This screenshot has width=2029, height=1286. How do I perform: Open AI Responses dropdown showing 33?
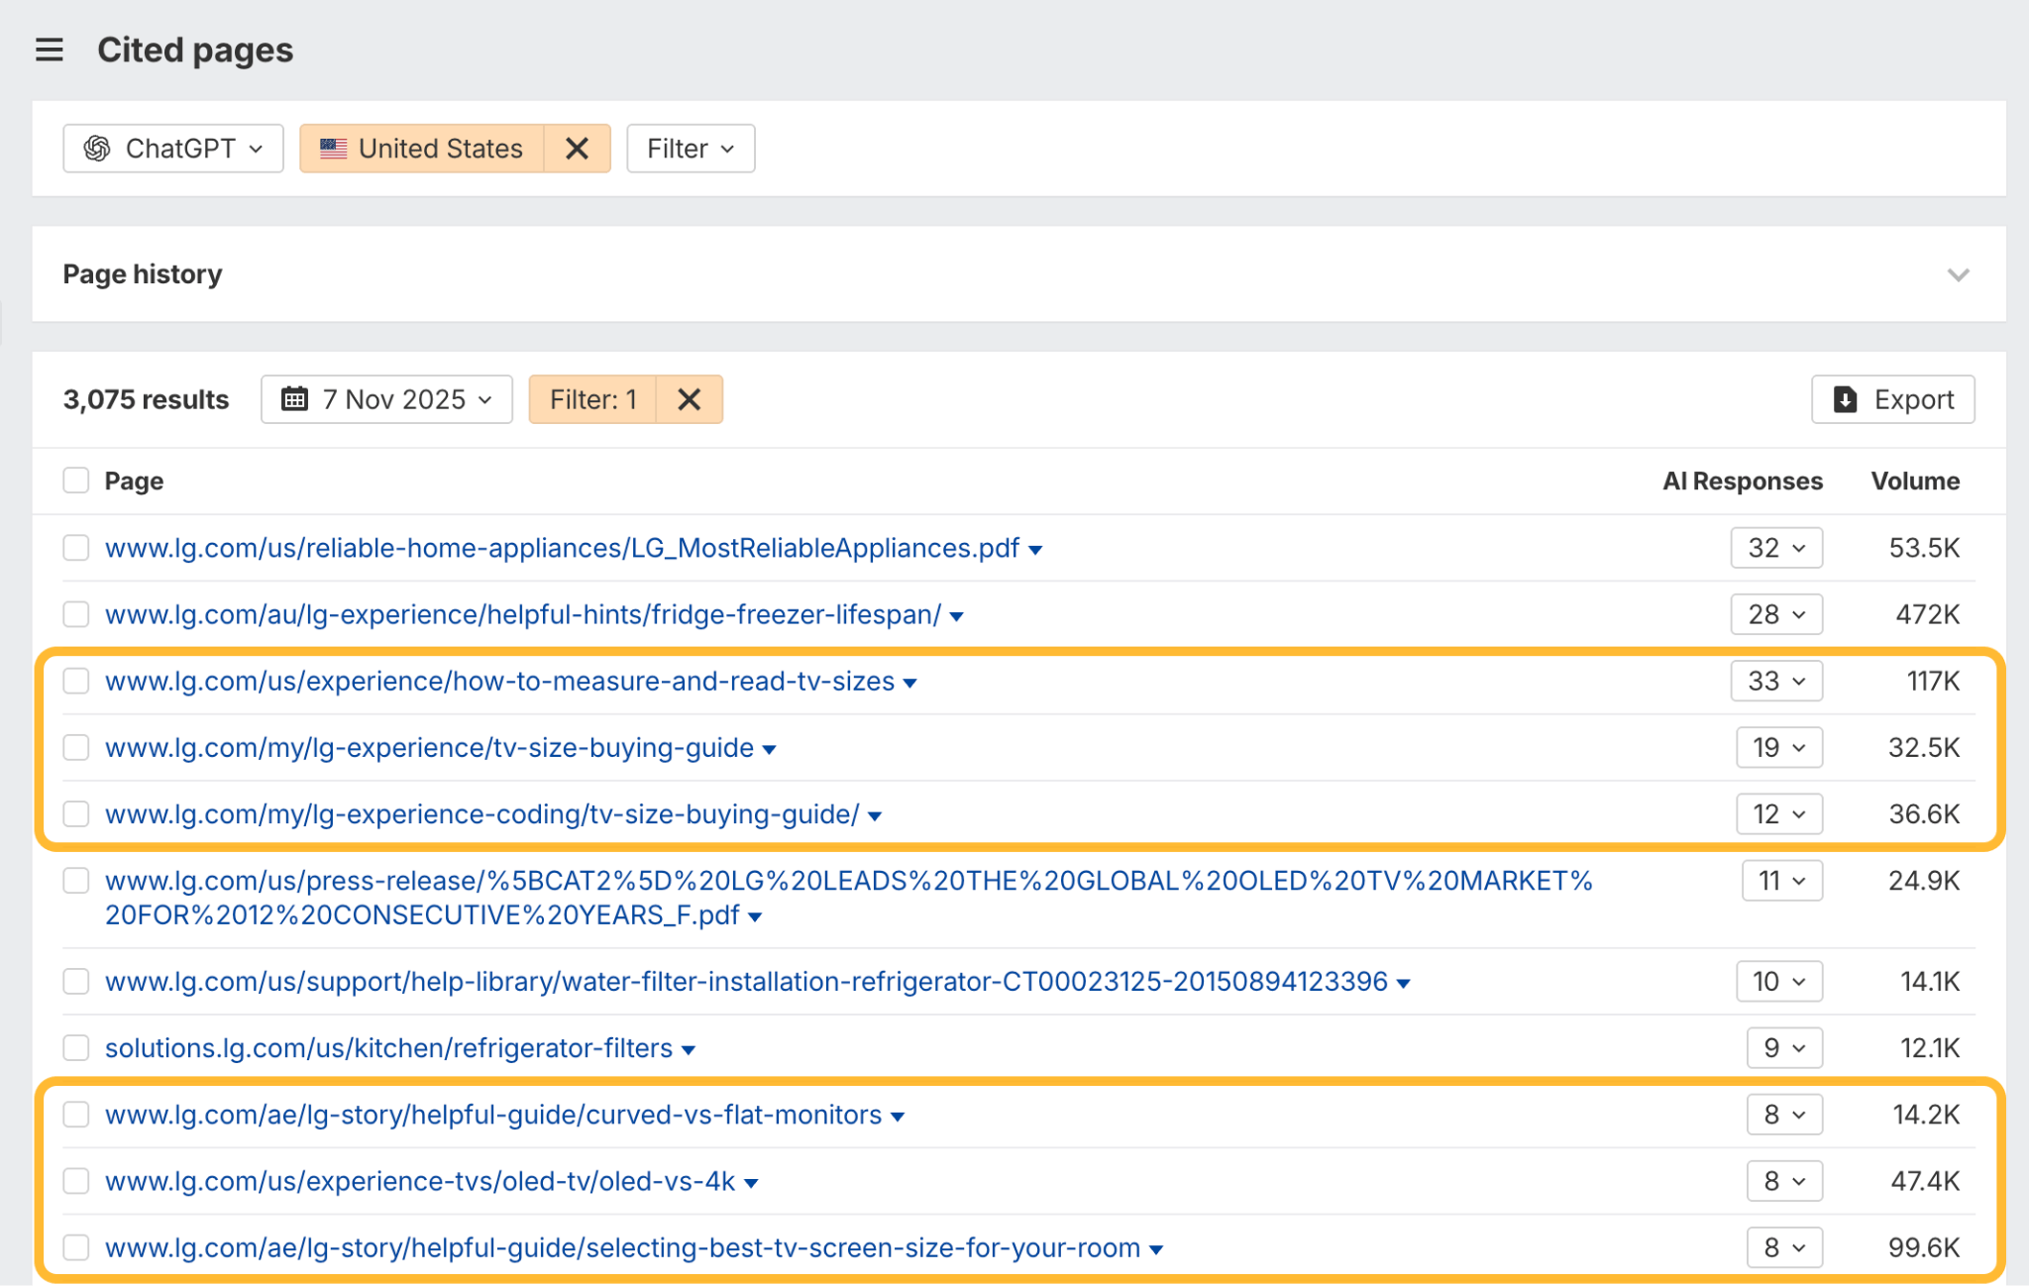[x=1776, y=681]
